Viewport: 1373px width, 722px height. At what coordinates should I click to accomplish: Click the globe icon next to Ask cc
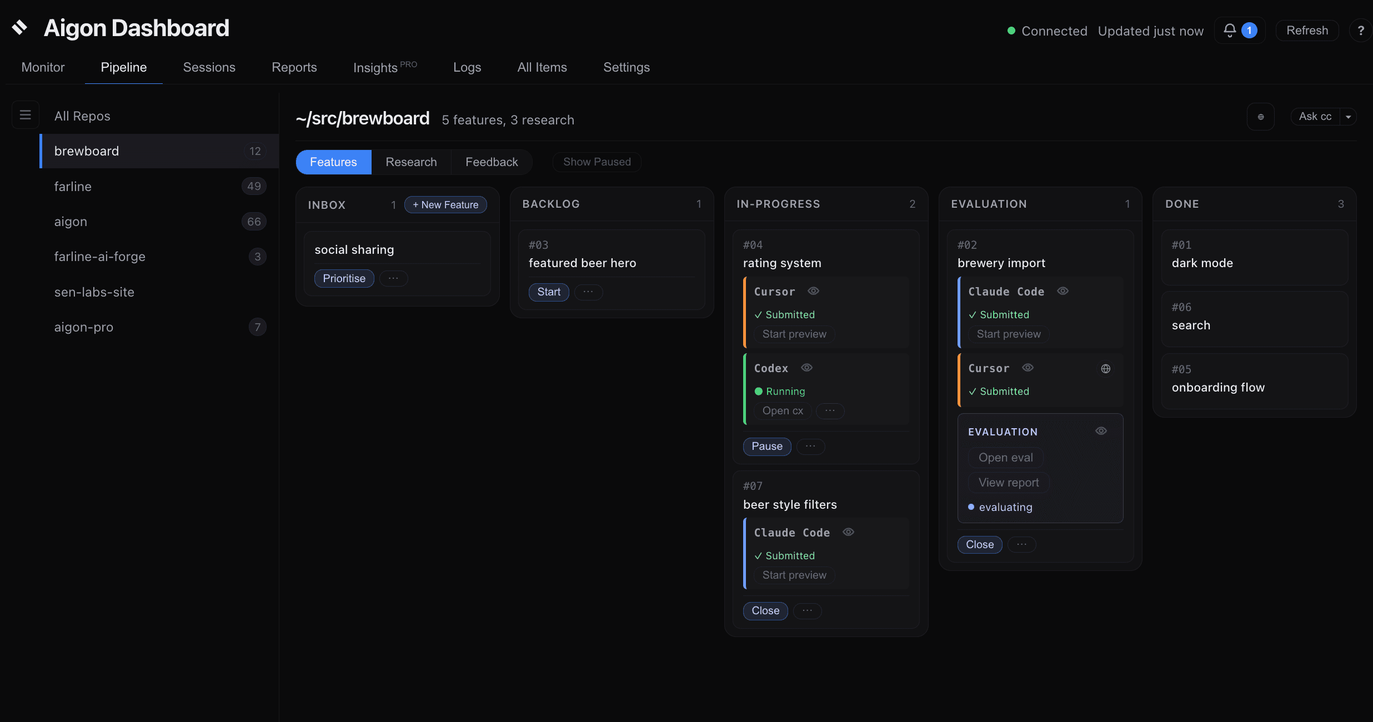(1261, 117)
